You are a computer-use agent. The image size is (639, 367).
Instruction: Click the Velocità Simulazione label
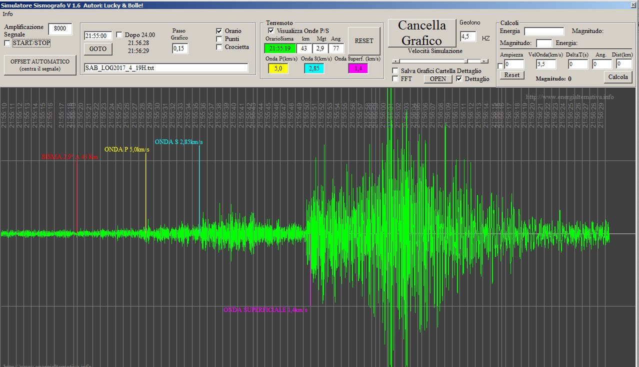pyautogui.click(x=435, y=51)
